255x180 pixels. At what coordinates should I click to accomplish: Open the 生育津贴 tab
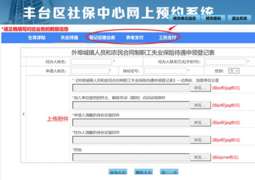(37, 37)
